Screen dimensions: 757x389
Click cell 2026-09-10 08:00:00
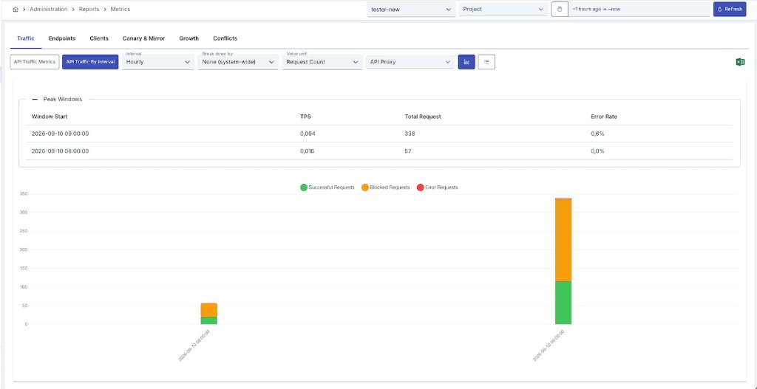[x=61, y=151]
